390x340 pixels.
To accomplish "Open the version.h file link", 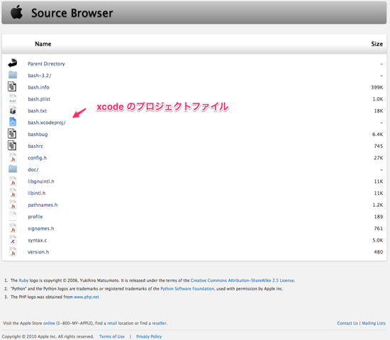I will 38,252.
